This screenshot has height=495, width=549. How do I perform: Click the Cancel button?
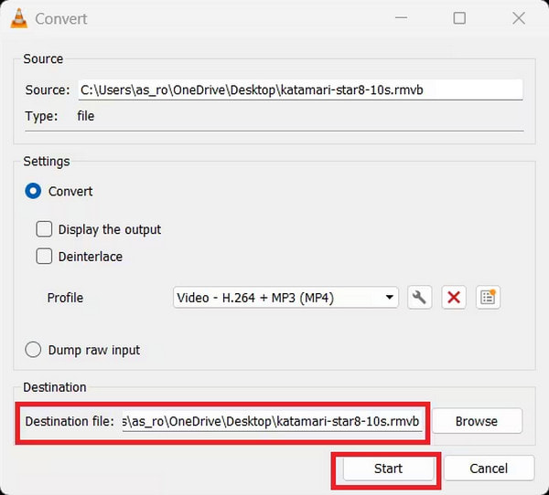tap(489, 469)
